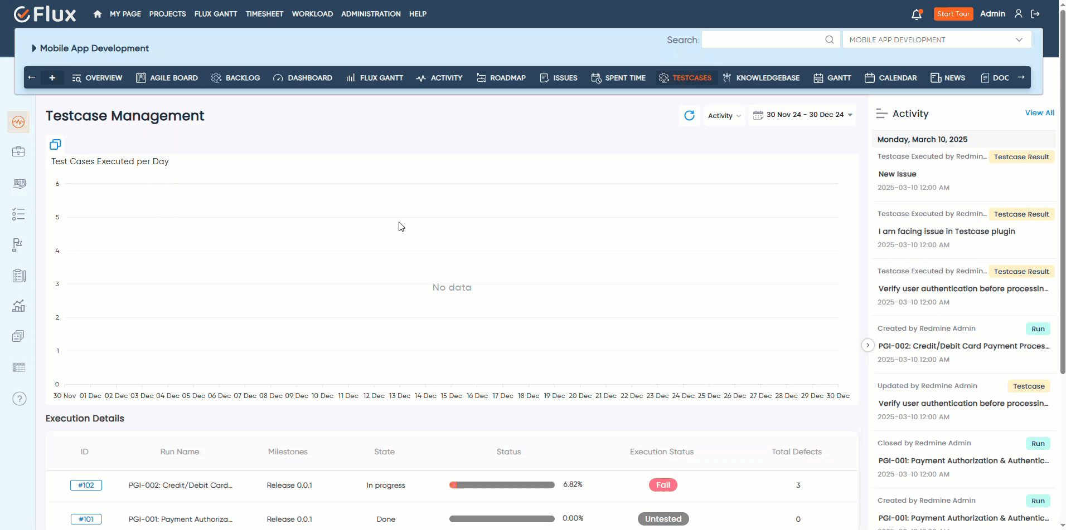Viewport: 1066px width, 530px height.
Task: Open the table grid sidebar icon
Action: (18, 367)
